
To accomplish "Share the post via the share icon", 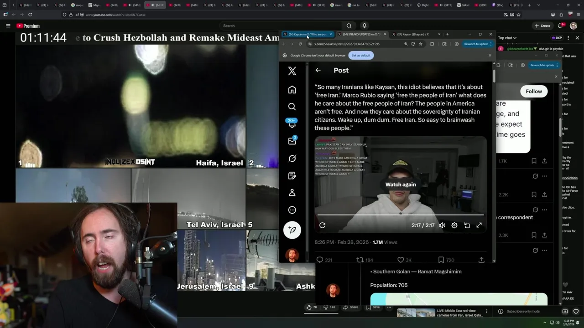I will (x=481, y=260).
